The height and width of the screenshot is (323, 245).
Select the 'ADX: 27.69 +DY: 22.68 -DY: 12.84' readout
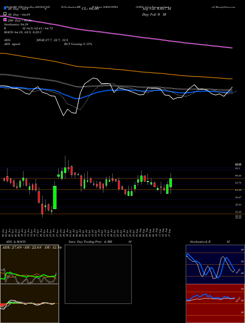click(x=31, y=248)
